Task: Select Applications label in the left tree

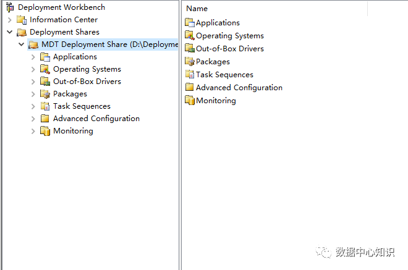Action: tap(75, 57)
